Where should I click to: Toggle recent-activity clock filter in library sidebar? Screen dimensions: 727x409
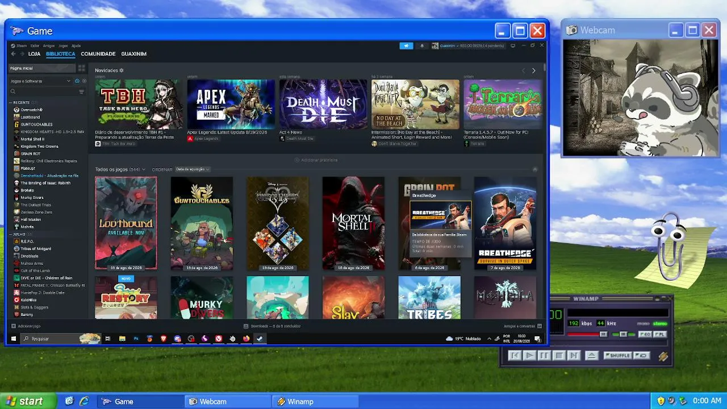click(x=77, y=81)
